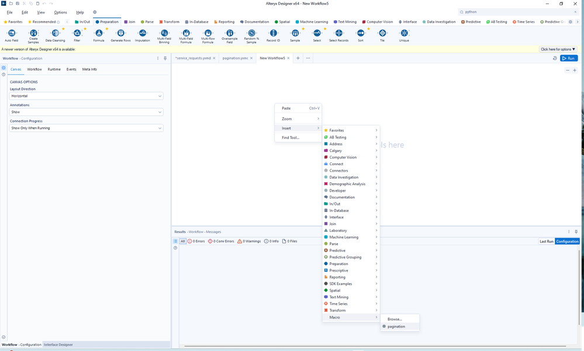Switch results to Last Run view
The image size is (584, 351).
click(x=547, y=242)
